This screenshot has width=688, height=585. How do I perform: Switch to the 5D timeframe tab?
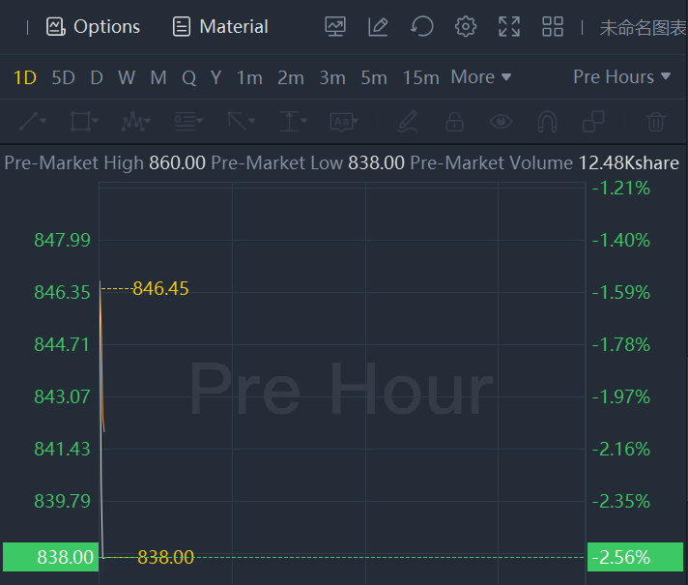tap(63, 77)
